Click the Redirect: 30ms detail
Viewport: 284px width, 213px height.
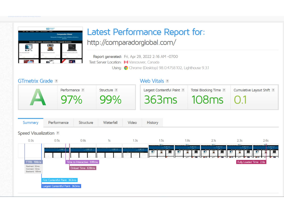33,166
